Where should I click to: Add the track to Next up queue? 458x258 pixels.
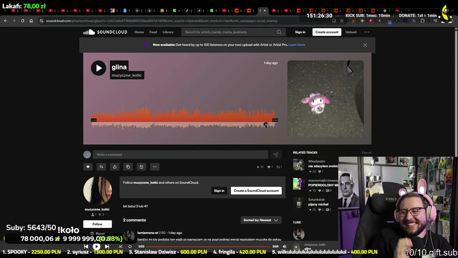141,167
